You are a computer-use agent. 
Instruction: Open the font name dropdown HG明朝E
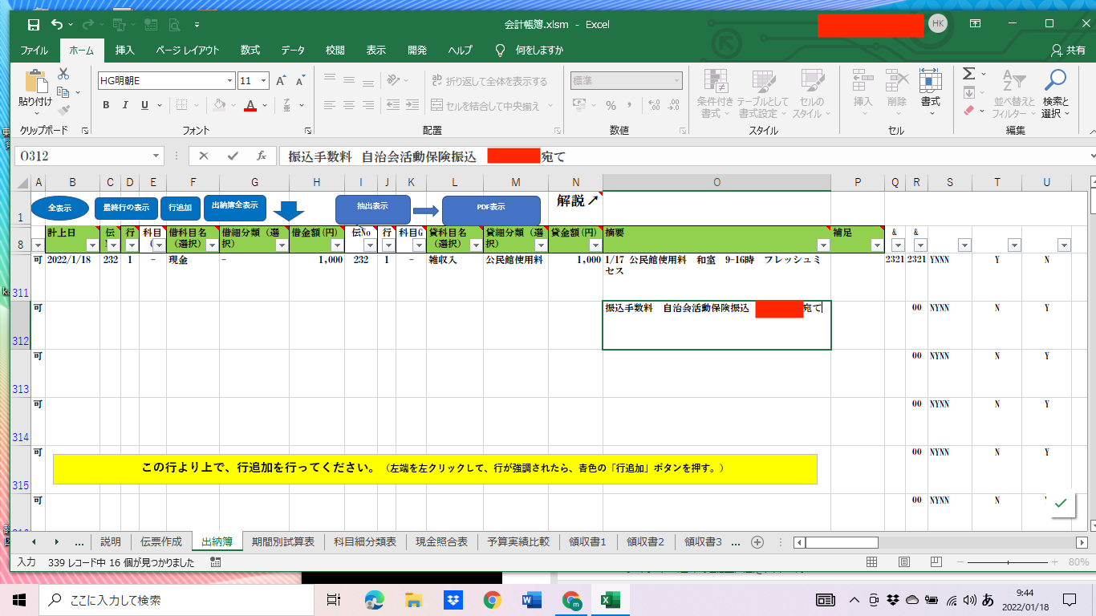(230, 81)
